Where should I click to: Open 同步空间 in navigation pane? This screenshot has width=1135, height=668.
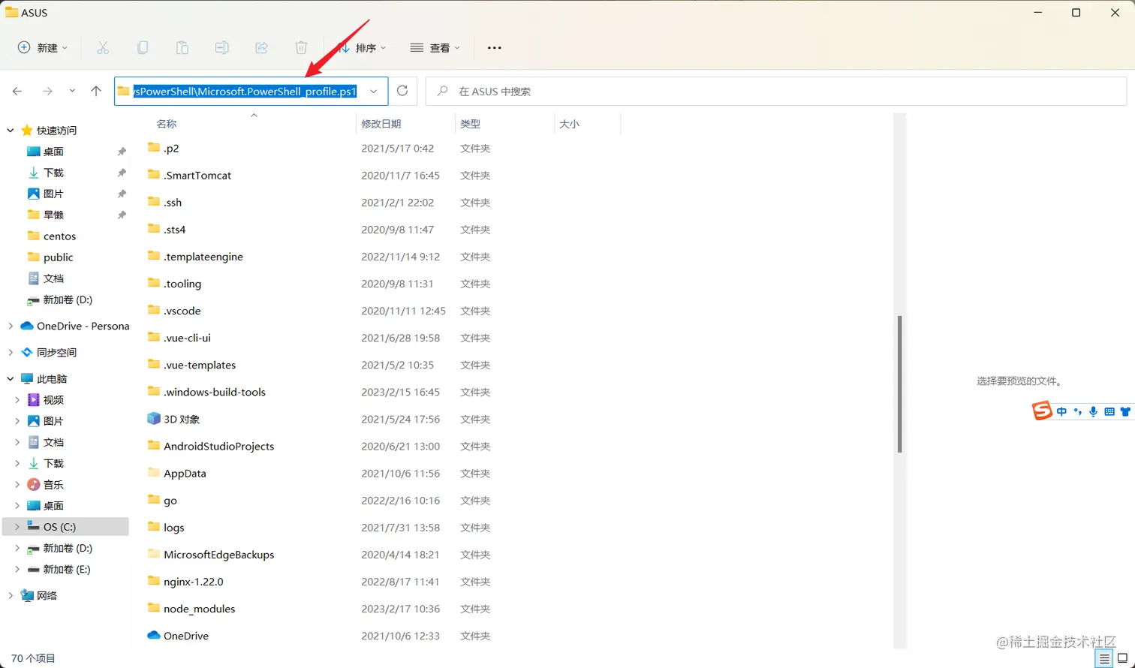(56, 352)
